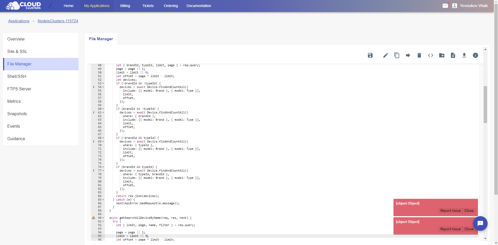
Task: Copy the selected file
Action: tap(397, 55)
